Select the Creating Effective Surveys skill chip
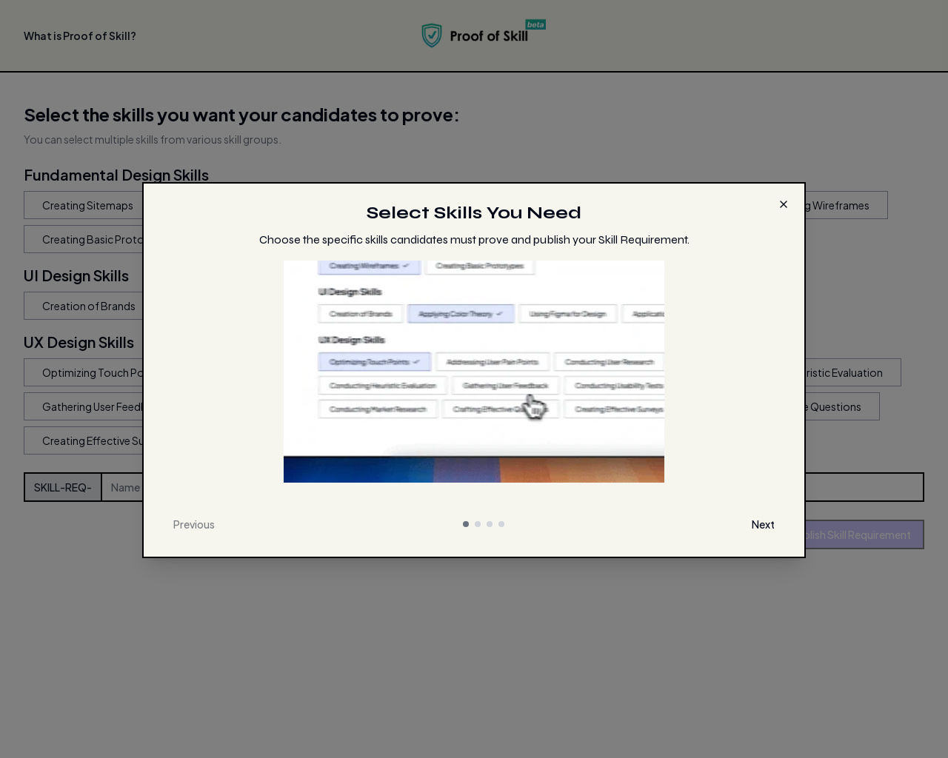The width and height of the screenshot is (948, 758). pos(83,440)
